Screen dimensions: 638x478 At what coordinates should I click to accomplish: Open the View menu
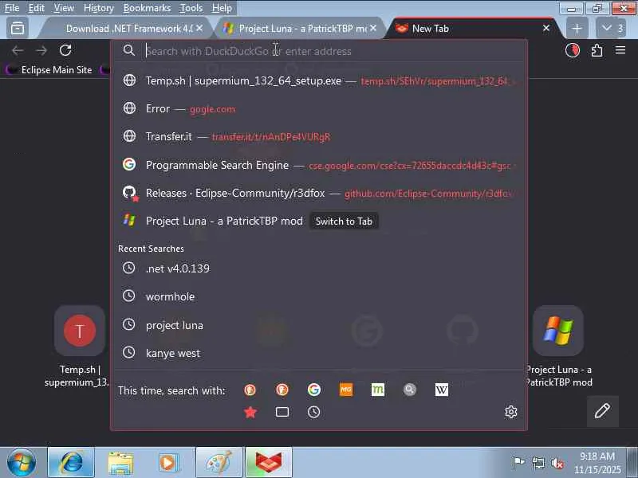click(x=64, y=8)
